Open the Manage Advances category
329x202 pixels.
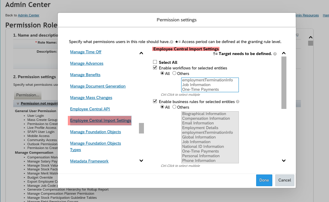coord(87,63)
